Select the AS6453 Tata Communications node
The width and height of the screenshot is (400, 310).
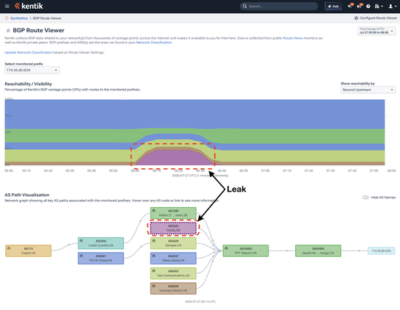173,273
